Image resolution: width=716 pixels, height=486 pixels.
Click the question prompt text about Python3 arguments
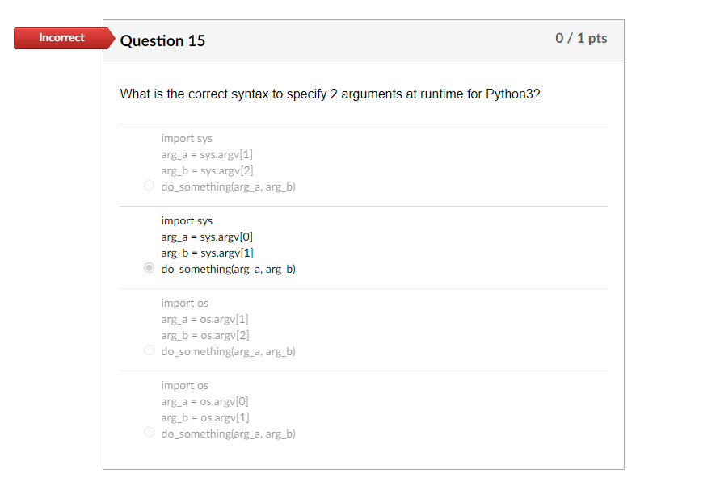point(331,94)
